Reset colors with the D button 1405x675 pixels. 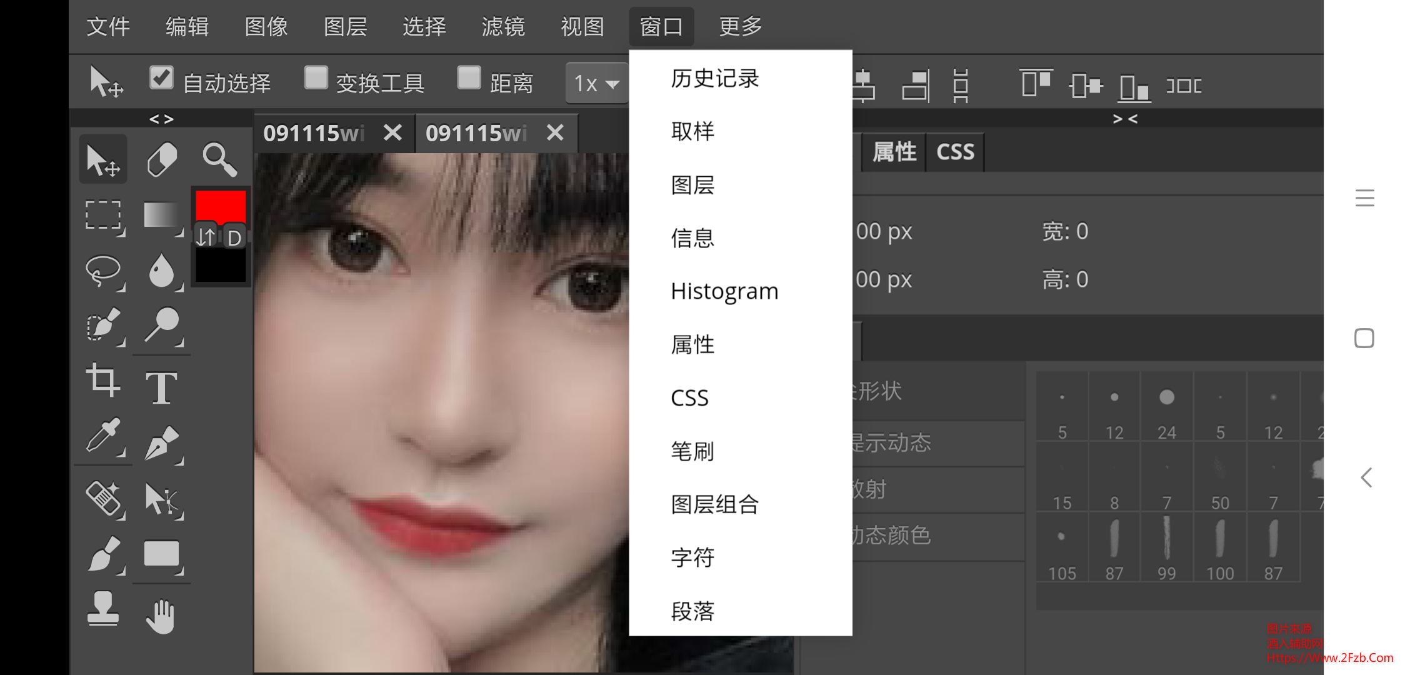[x=234, y=237]
